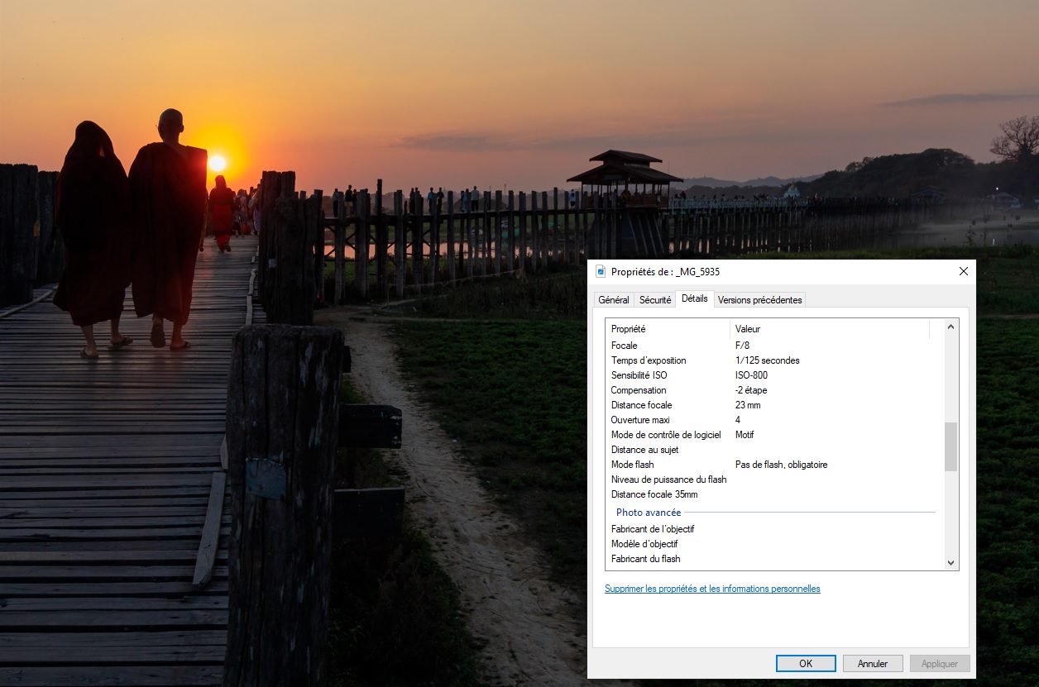The width and height of the screenshot is (1039, 687).
Task: Click the 1/125 secondes value
Action: (x=767, y=360)
